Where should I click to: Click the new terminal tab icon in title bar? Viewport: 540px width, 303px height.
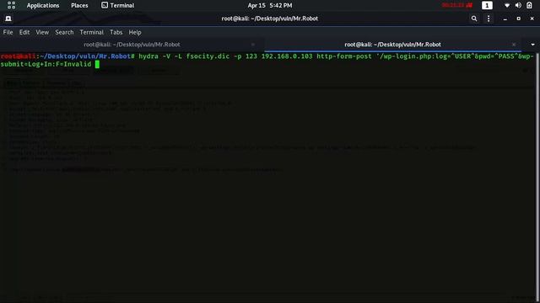8,19
